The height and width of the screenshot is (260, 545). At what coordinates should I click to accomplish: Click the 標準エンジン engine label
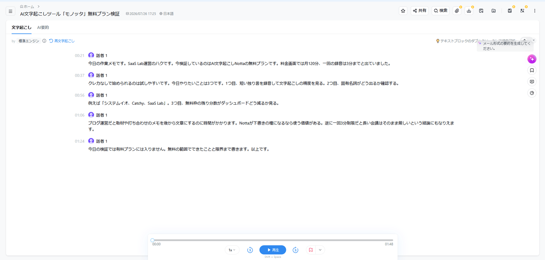coord(29,41)
